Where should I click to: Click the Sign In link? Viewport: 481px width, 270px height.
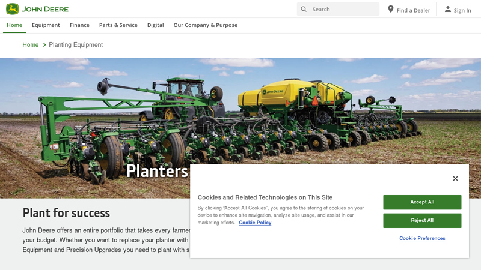(458, 10)
